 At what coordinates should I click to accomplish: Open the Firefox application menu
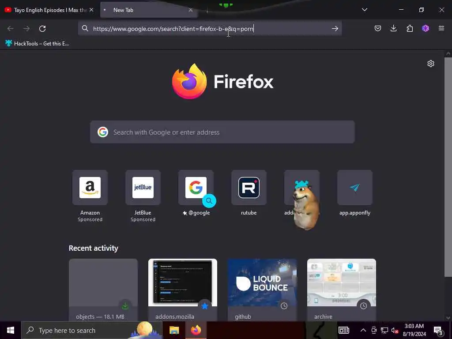point(441,28)
